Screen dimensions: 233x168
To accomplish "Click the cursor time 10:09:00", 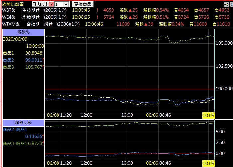I will tap(35, 46).
